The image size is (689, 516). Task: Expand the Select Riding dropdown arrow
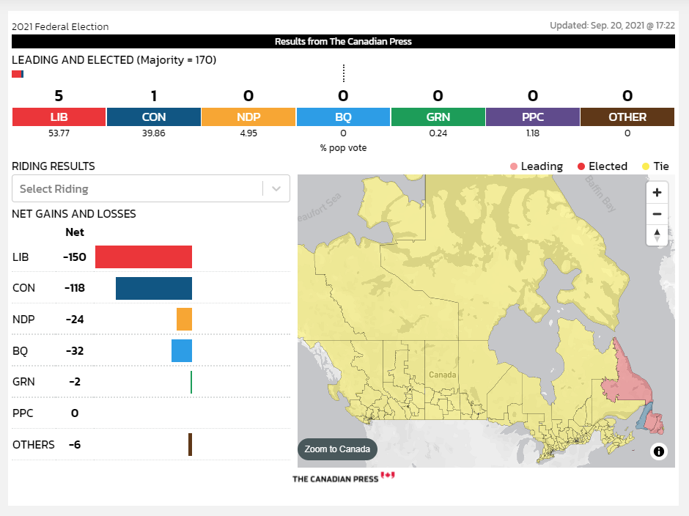pos(276,188)
